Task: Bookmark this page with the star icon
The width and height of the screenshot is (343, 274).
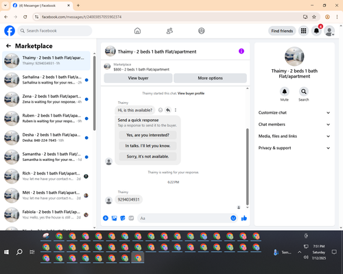Action: (314, 17)
